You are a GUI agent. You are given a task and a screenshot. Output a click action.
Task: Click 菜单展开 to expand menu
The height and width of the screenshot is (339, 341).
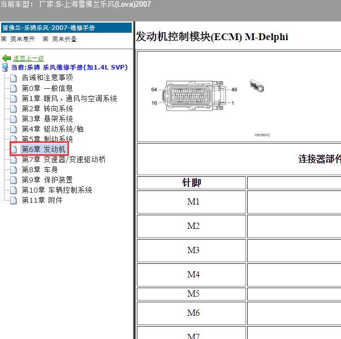point(23,39)
